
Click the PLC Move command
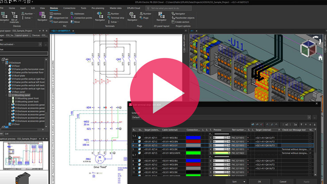(75, 22)
